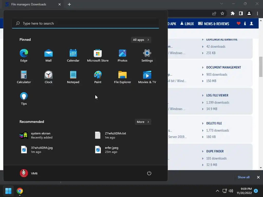Screen dimensions: 263x197
Task: Click 903 downloads text
Action: pyautogui.click(x=217, y=75)
